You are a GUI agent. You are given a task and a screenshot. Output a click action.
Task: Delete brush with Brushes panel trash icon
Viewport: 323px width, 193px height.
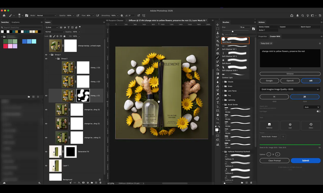(251, 183)
